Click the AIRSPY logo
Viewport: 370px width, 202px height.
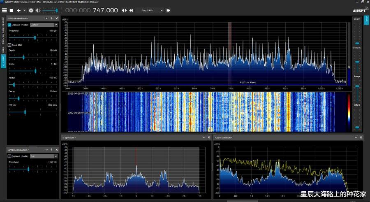pos(361,10)
